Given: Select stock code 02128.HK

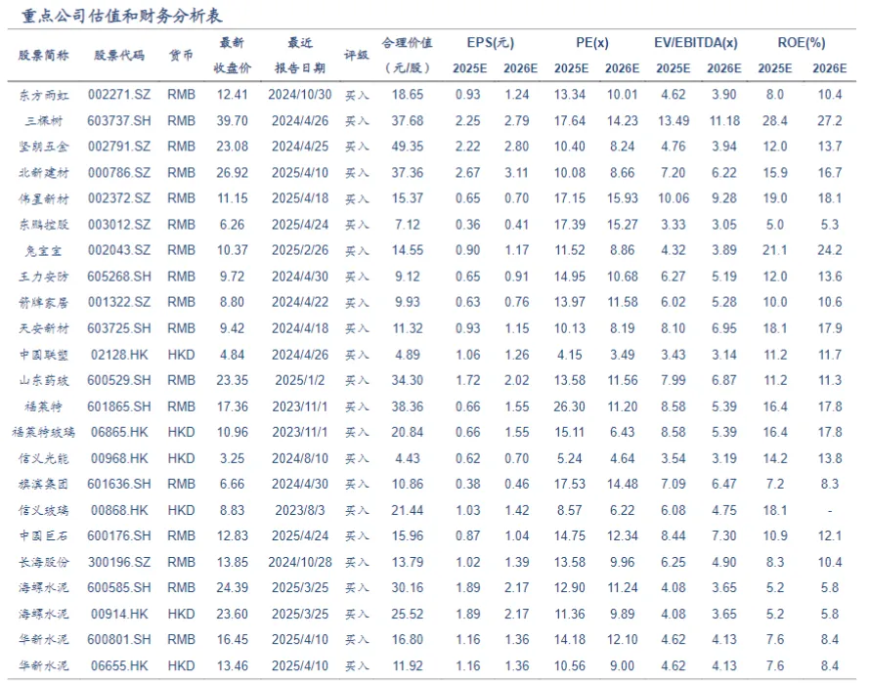Looking at the screenshot, I should tap(119, 355).
